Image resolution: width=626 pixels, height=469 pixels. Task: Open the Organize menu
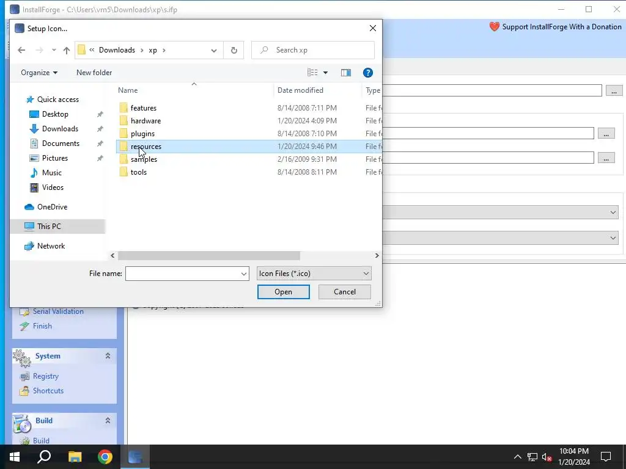click(39, 73)
